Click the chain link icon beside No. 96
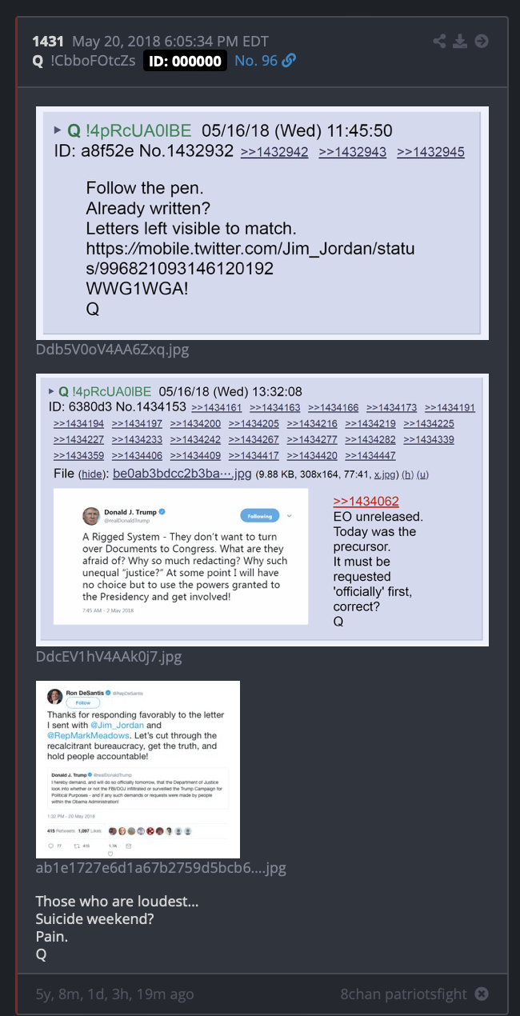The height and width of the screenshot is (1016, 520). (x=289, y=61)
